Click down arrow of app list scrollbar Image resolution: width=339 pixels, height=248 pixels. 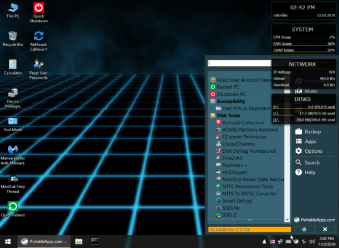pos(287,219)
